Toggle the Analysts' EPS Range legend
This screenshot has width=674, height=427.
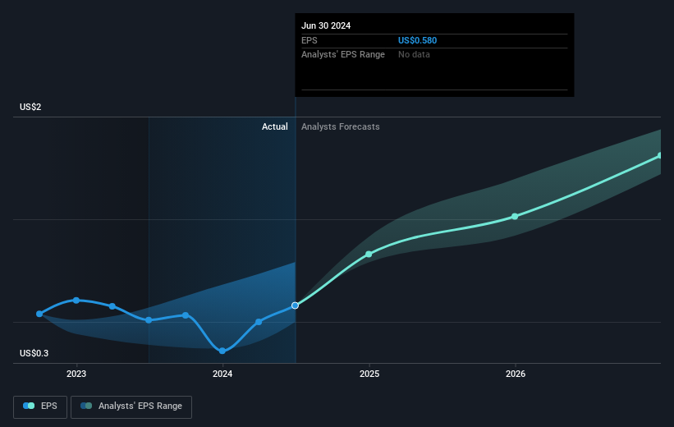tap(131, 406)
